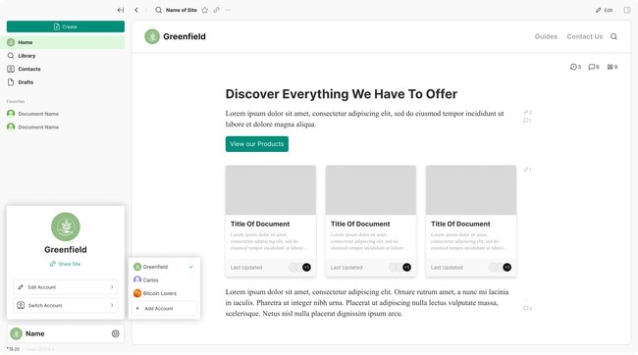Open site search magnifier next to Contact Us
Viewport: 638px width, 355px height.
tap(613, 36)
